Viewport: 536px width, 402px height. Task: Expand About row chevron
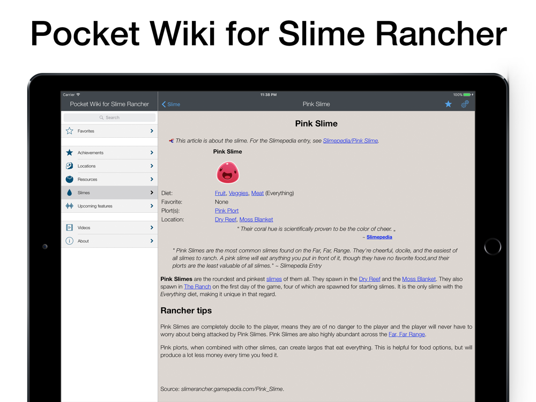152,241
